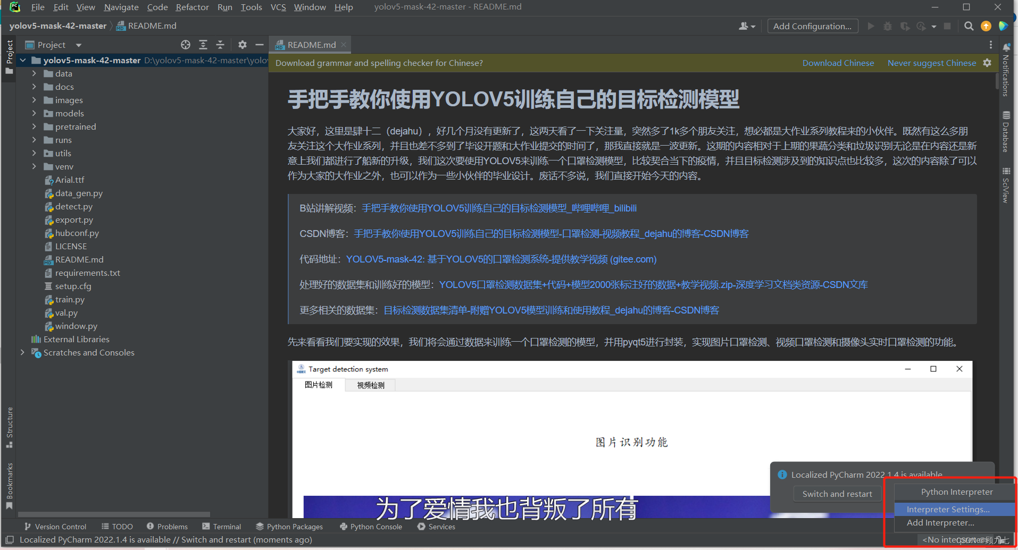Expand the docs folder
1018x550 pixels.
coord(34,87)
